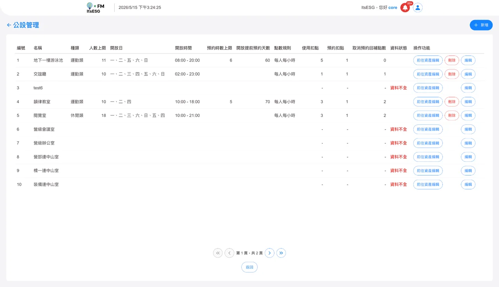This screenshot has height=287, width=499.
Task: Open 前往資產編輯 for 閱覽室
Action: (x=428, y=115)
